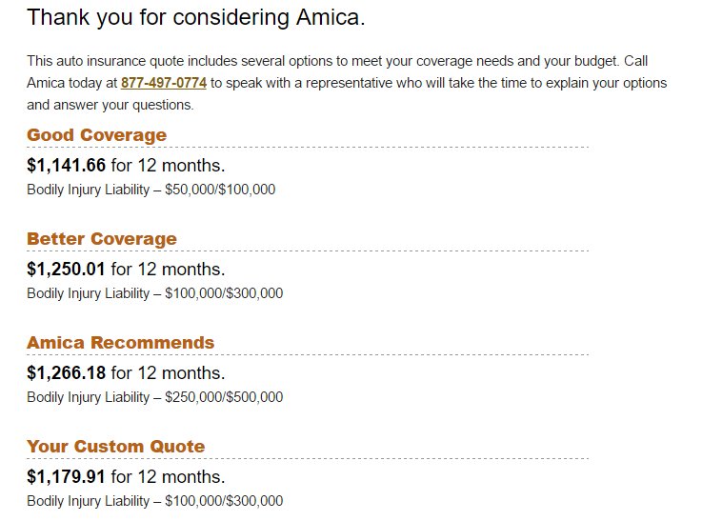Image resolution: width=702 pixels, height=521 pixels.
Task: Click the dotted divider under Your Custom Quote
Action: coord(308,458)
